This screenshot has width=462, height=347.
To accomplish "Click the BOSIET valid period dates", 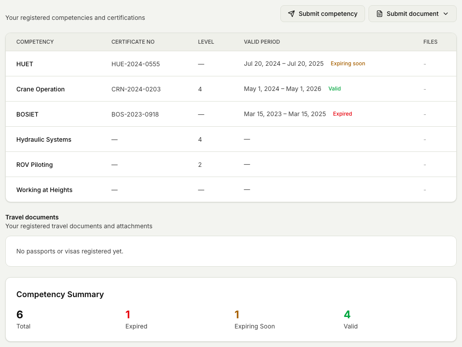I will point(285,114).
